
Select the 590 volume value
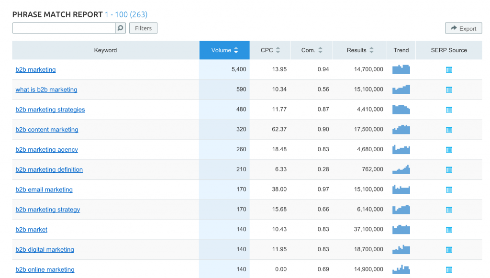241,89
